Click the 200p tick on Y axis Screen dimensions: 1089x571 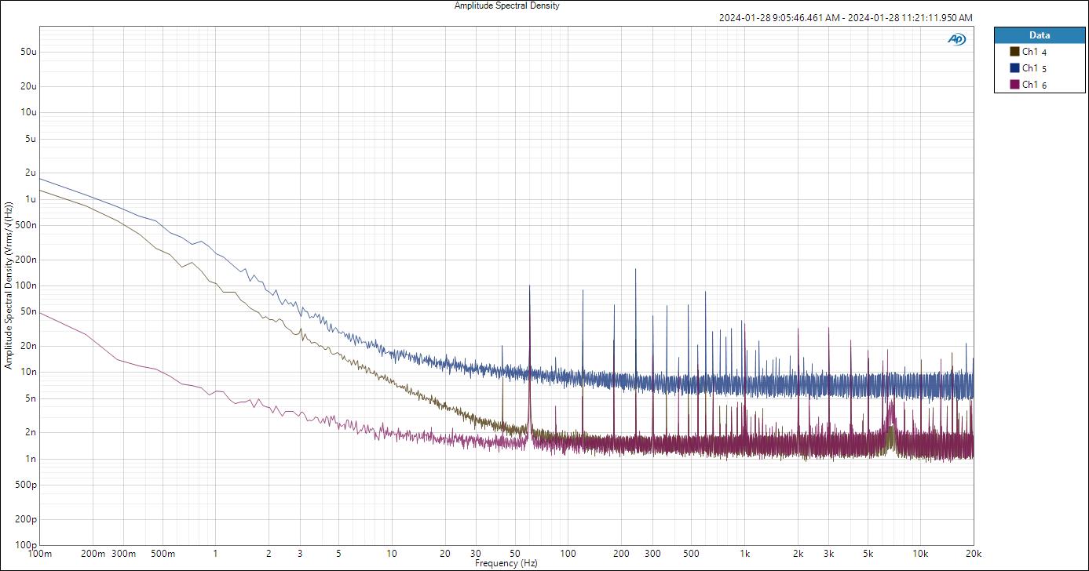pyautogui.click(x=26, y=519)
